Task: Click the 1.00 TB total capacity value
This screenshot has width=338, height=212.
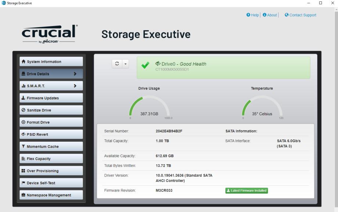Action: (x=162, y=141)
